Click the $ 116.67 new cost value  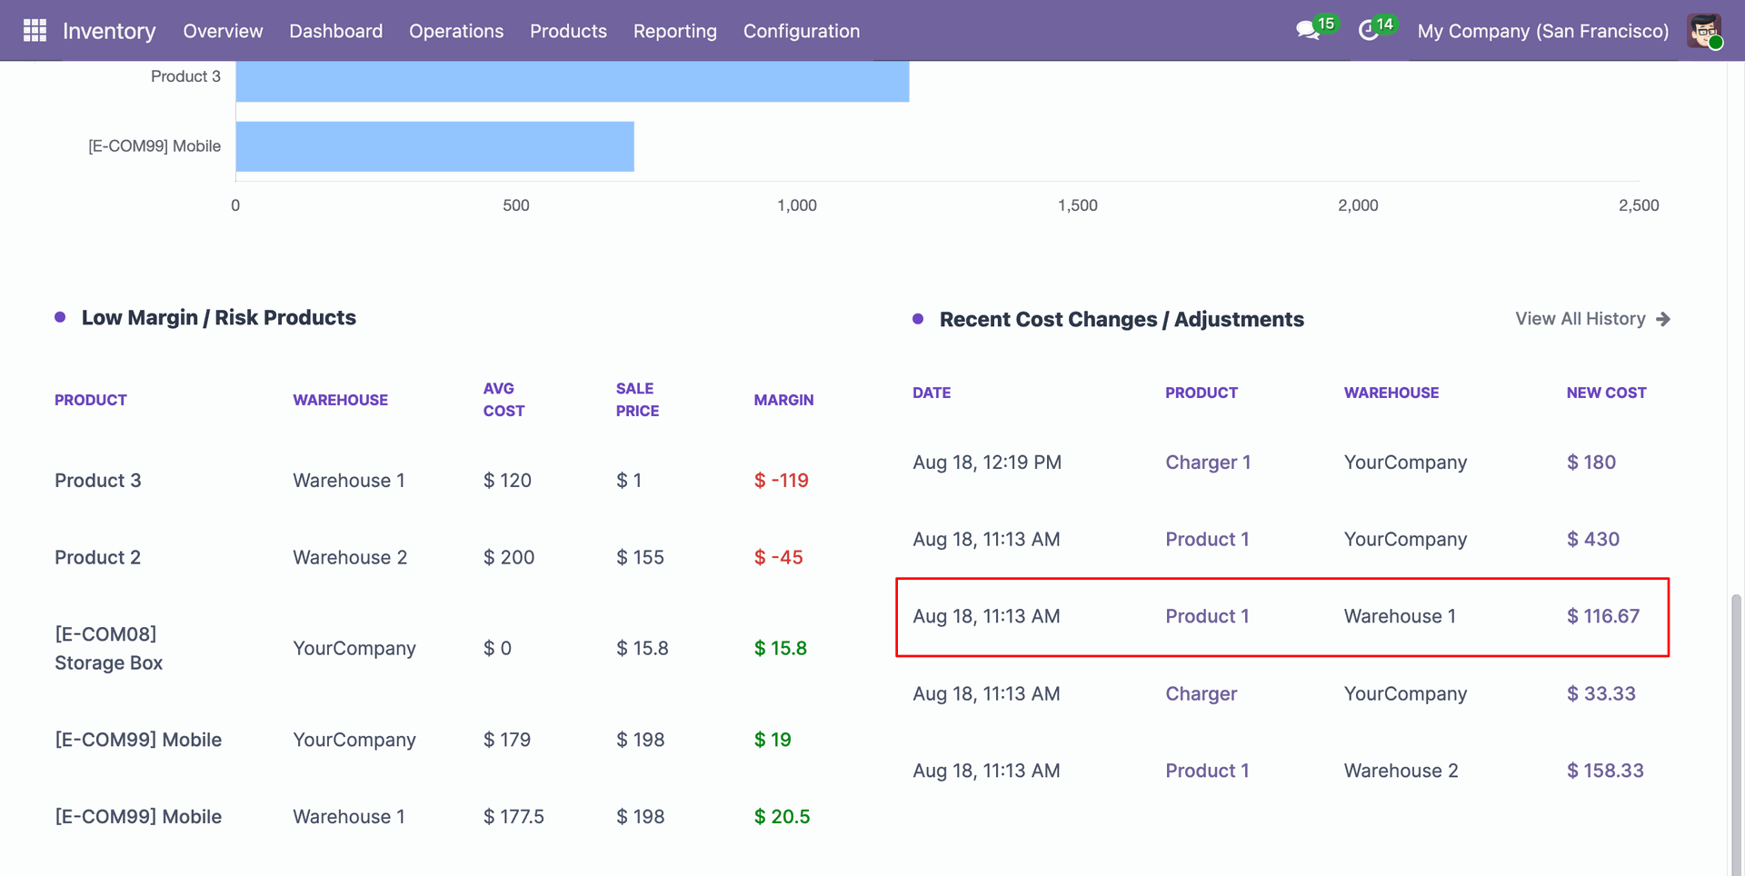point(1603,617)
